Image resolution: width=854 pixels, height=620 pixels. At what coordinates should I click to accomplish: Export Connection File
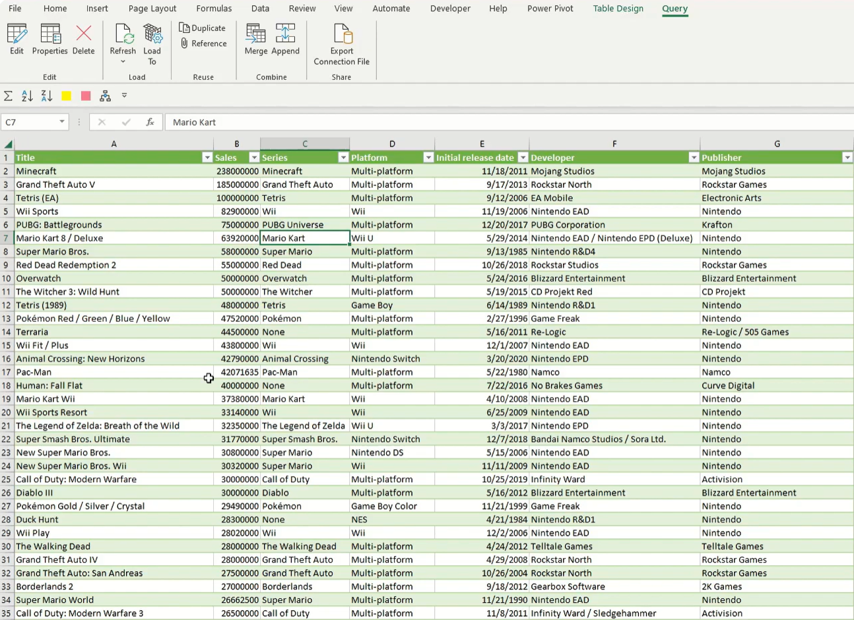(x=342, y=44)
